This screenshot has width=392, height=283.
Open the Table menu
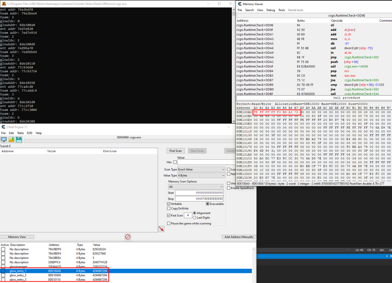(20, 133)
